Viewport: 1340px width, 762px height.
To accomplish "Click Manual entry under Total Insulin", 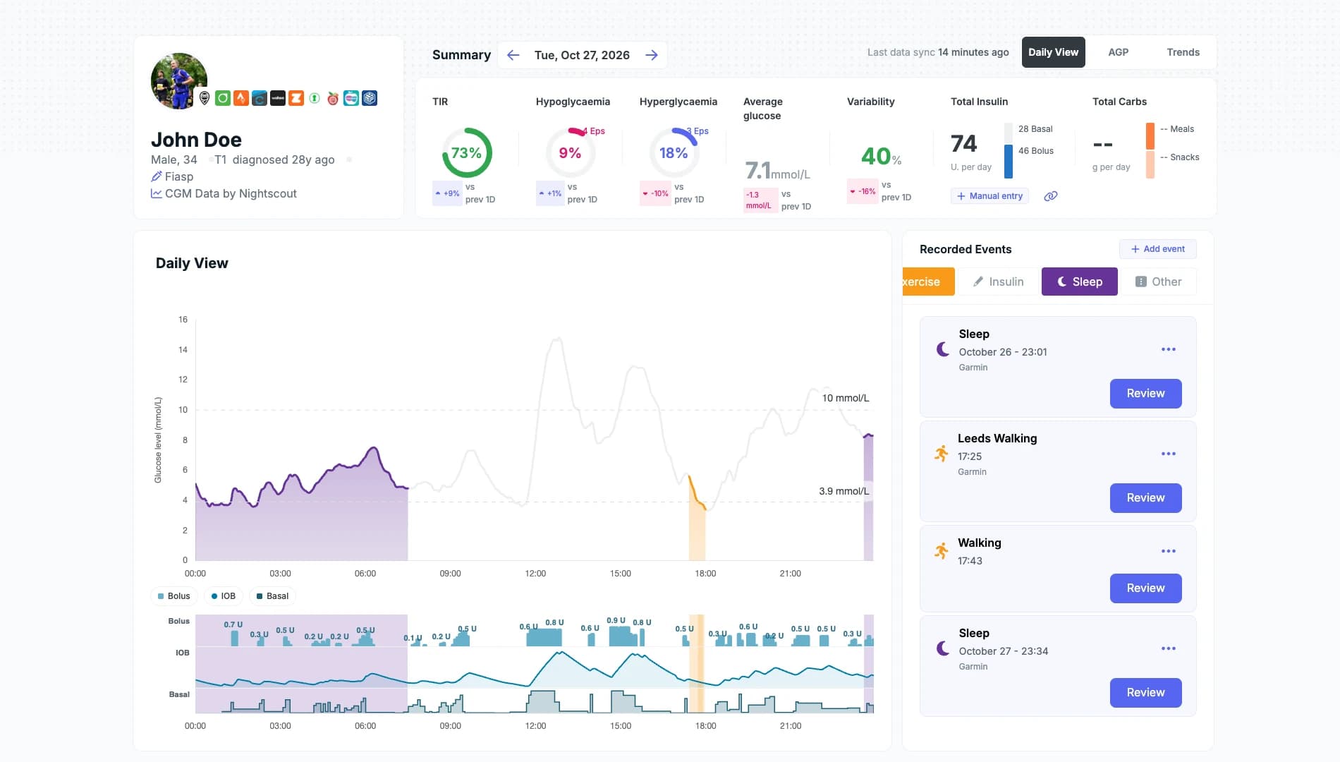I will click(x=989, y=196).
